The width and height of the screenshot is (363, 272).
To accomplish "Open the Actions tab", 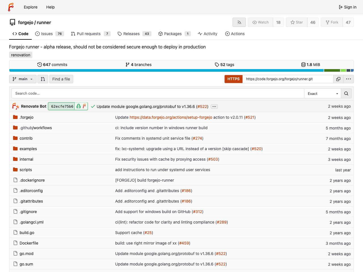I will tap(235, 34).
